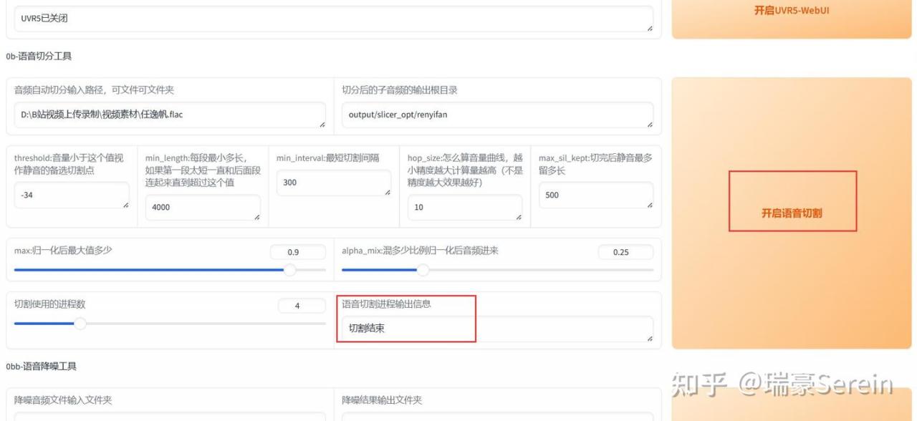Click the 语音切割进程输出信息 label
This screenshot has width=917, height=421.
[x=386, y=304]
